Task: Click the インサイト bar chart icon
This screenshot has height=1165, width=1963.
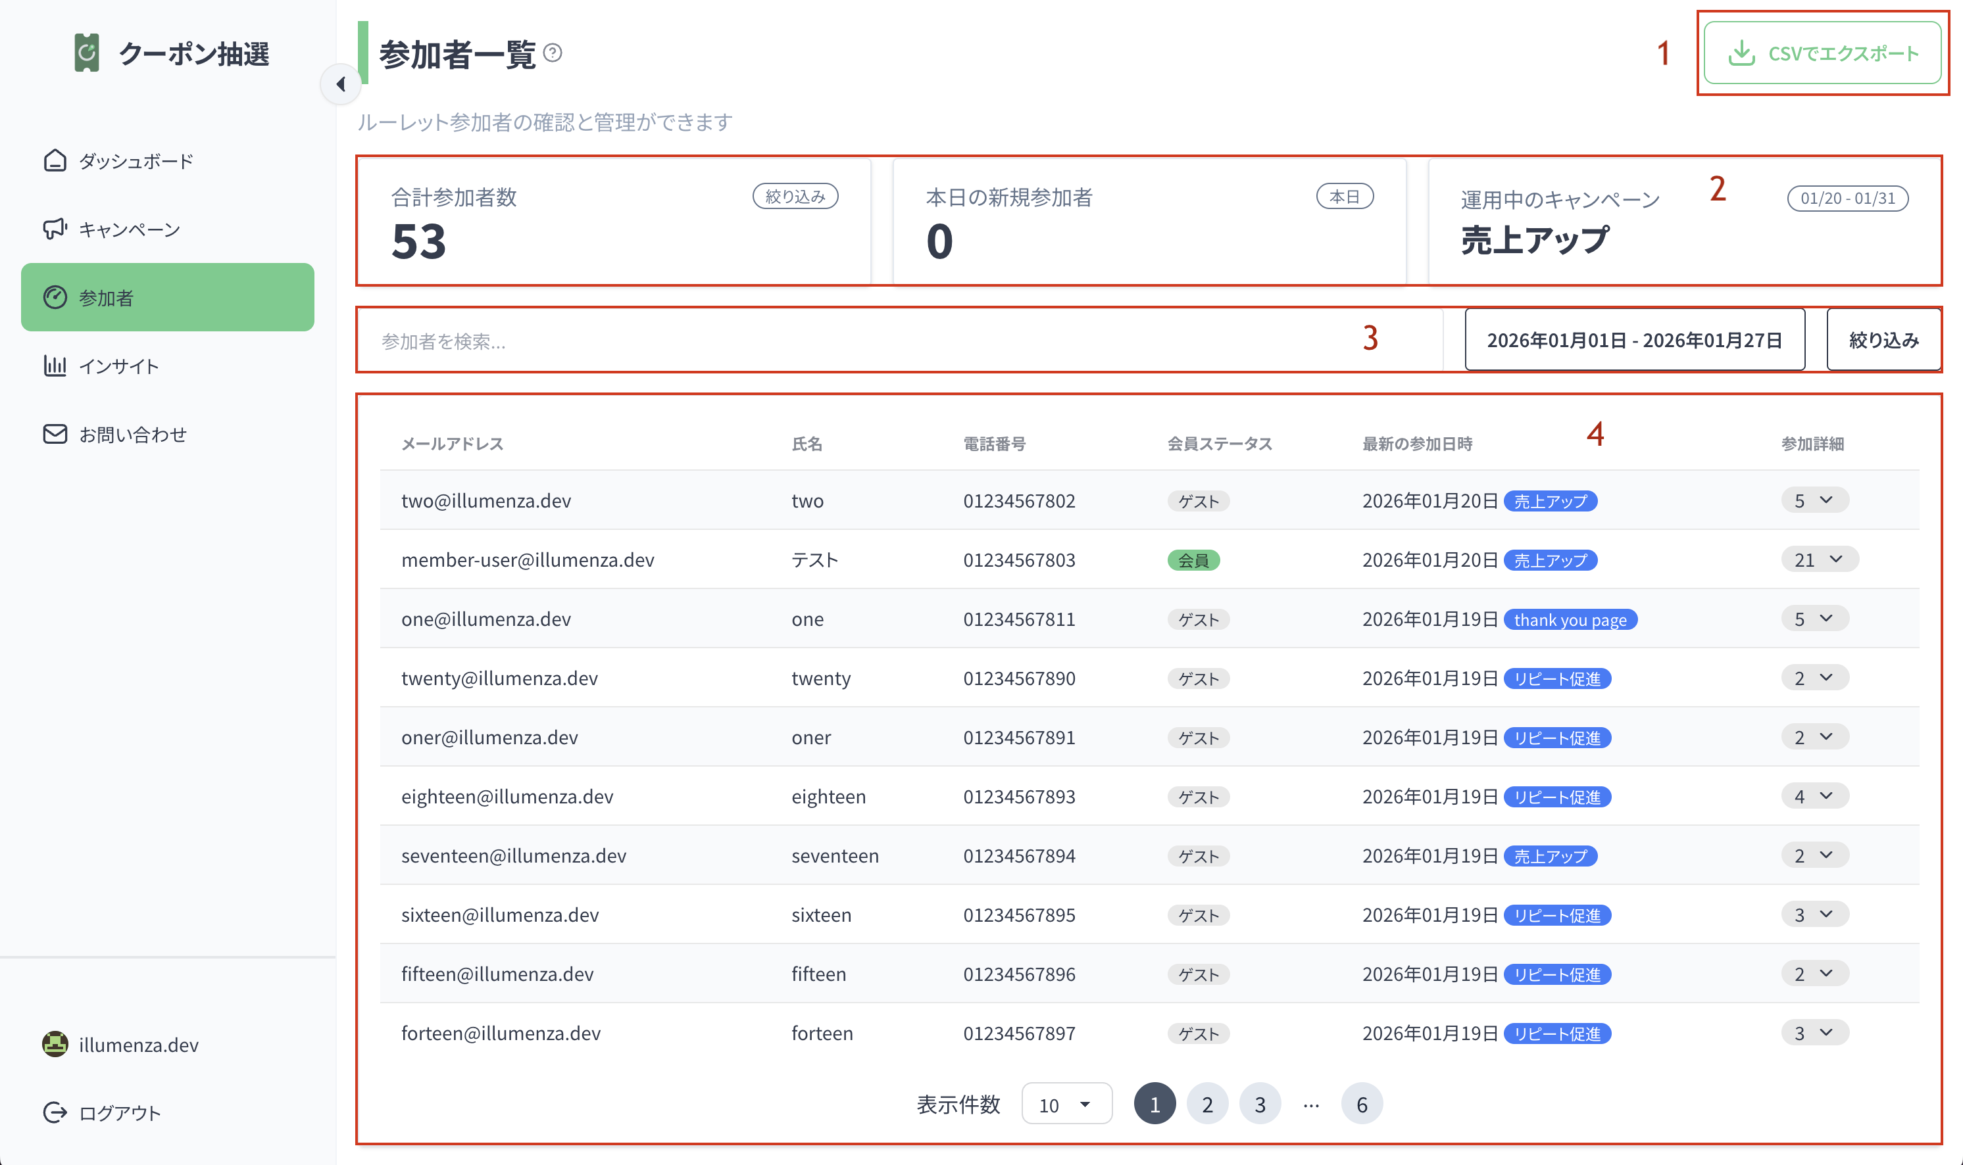Action: point(55,366)
